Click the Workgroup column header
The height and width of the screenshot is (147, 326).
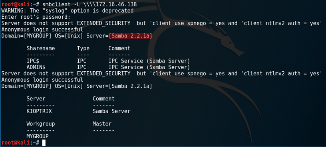[x=41, y=124]
